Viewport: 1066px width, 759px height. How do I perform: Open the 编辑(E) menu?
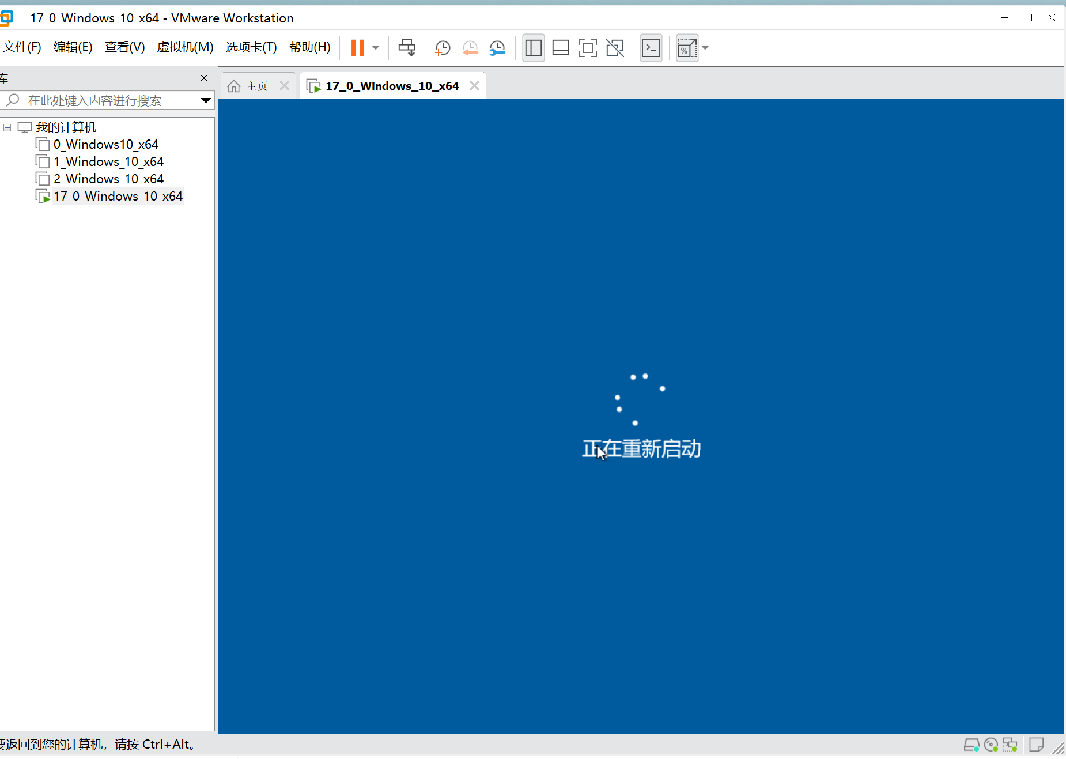pyautogui.click(x=73, y=47)
